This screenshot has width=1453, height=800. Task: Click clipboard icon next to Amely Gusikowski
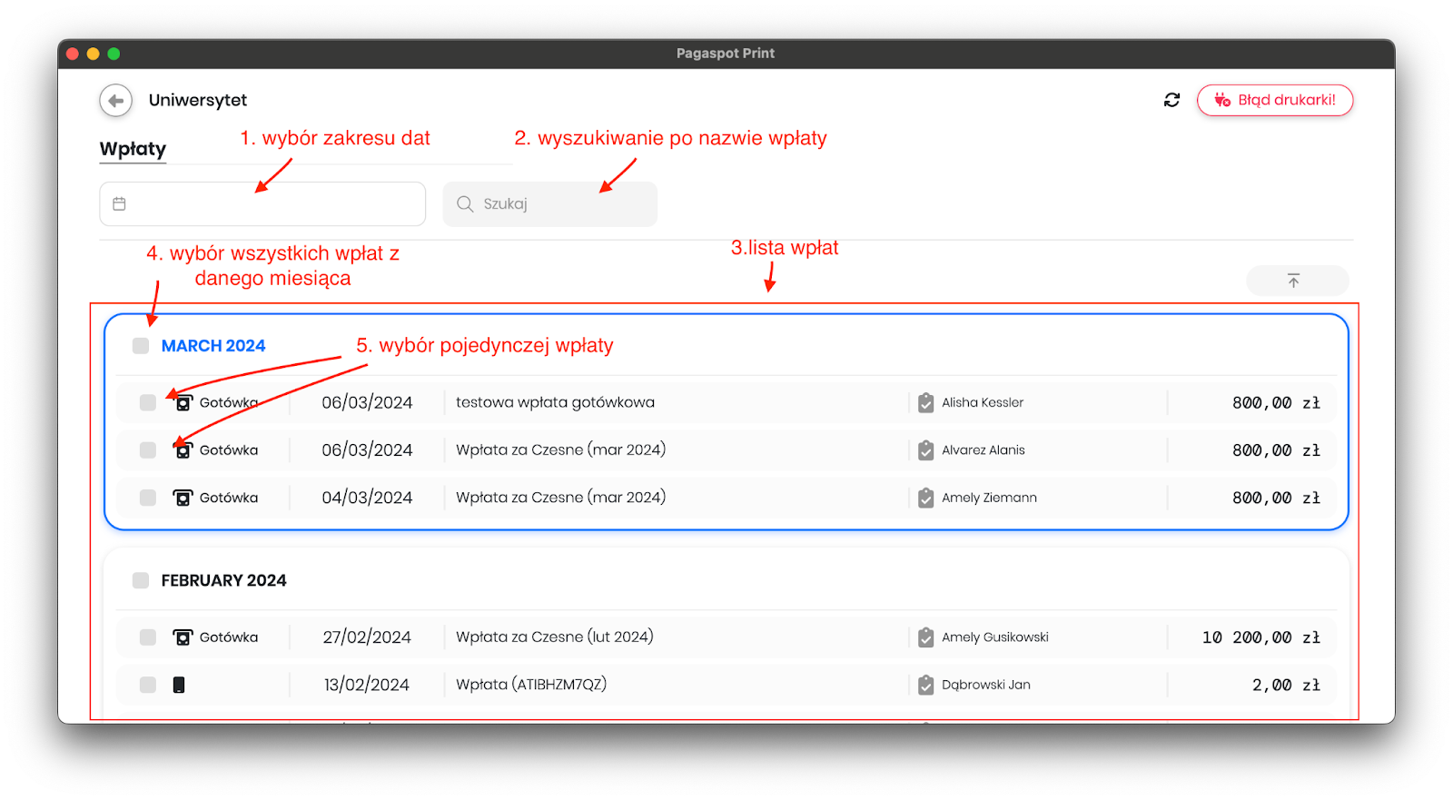tap(925, 637)
